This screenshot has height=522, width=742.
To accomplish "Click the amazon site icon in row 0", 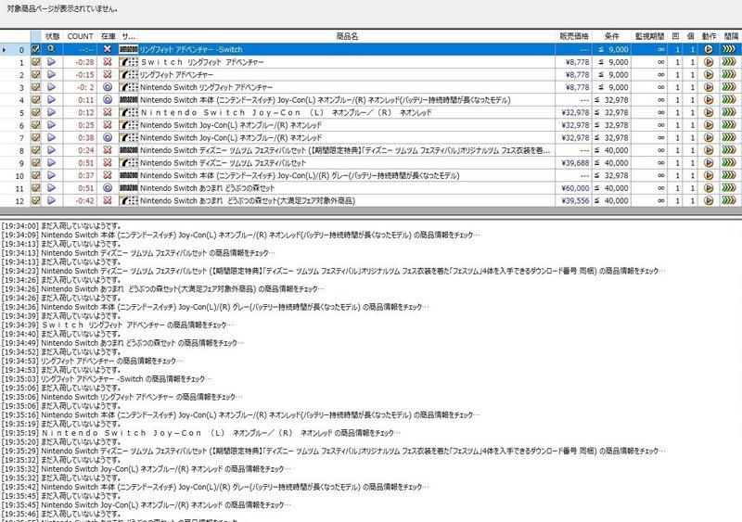I will click(128, 49).
